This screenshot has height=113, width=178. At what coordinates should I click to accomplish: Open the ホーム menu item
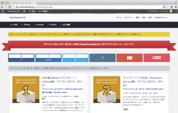[x=119, y=18]
